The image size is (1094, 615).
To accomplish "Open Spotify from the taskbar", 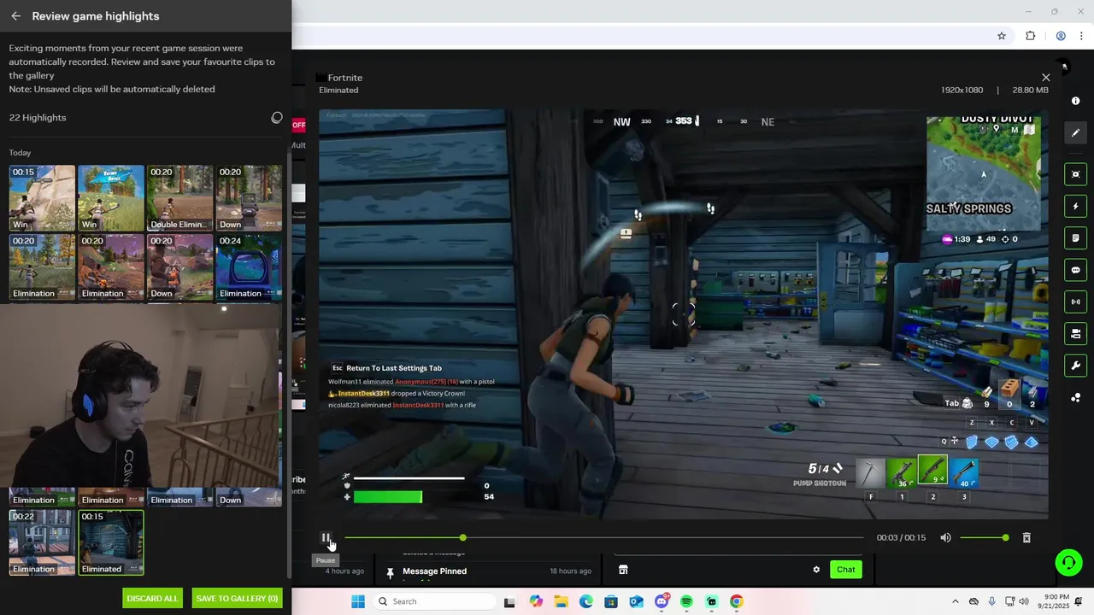I will coord(686,601).
